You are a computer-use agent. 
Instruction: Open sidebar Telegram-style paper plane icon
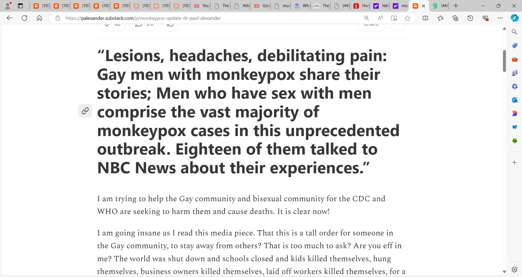point(514,127)
